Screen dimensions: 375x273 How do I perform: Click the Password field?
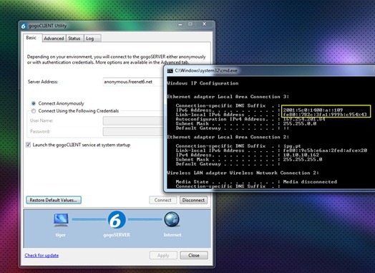pos(133,131)
